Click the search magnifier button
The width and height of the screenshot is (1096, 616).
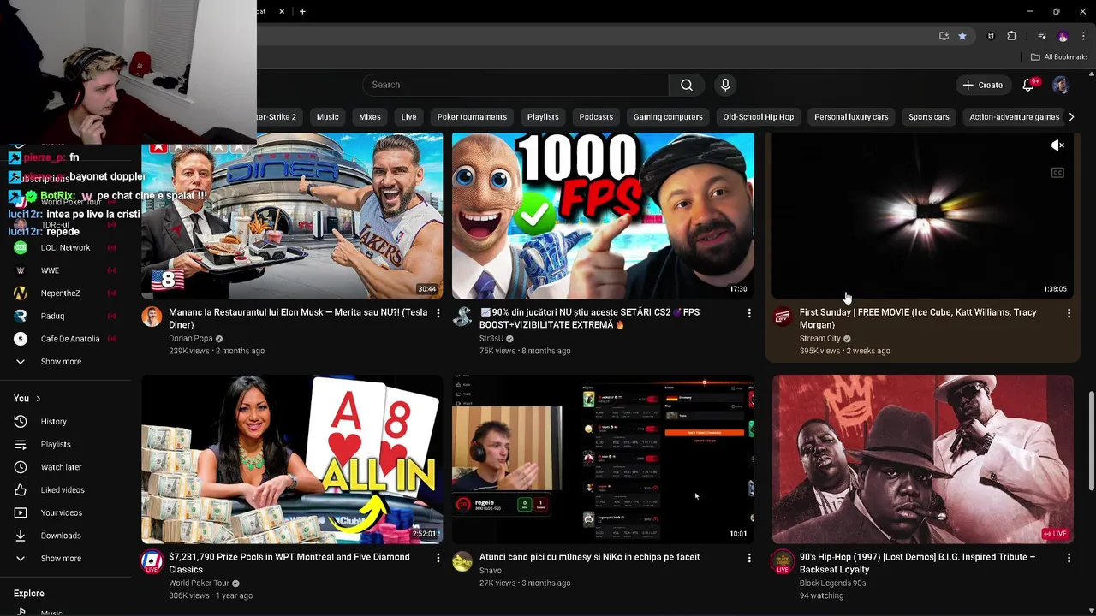pos(687,85)
